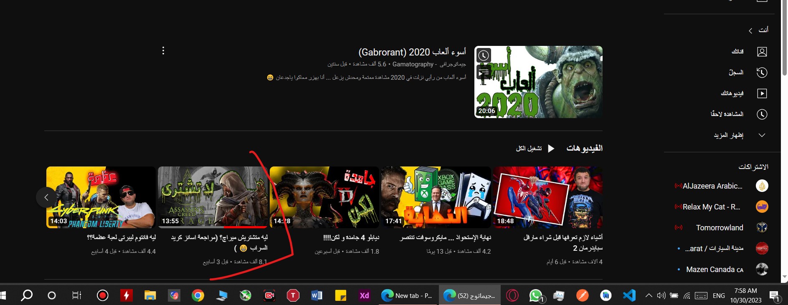The height and width of the screenshot is (305, 788).
Task: Click previous arrow on the videos carousel
Action: click(46, 197)
